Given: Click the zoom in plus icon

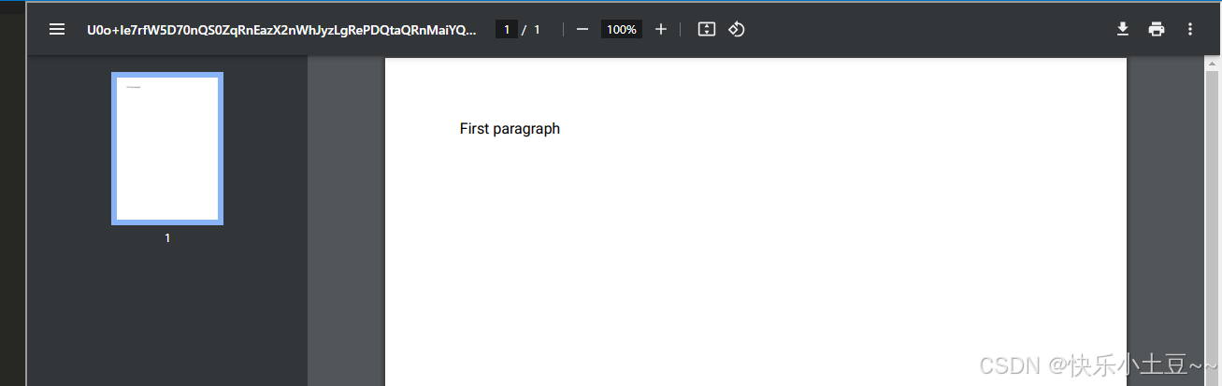Looking at the screenshot, I should point(661,29).
